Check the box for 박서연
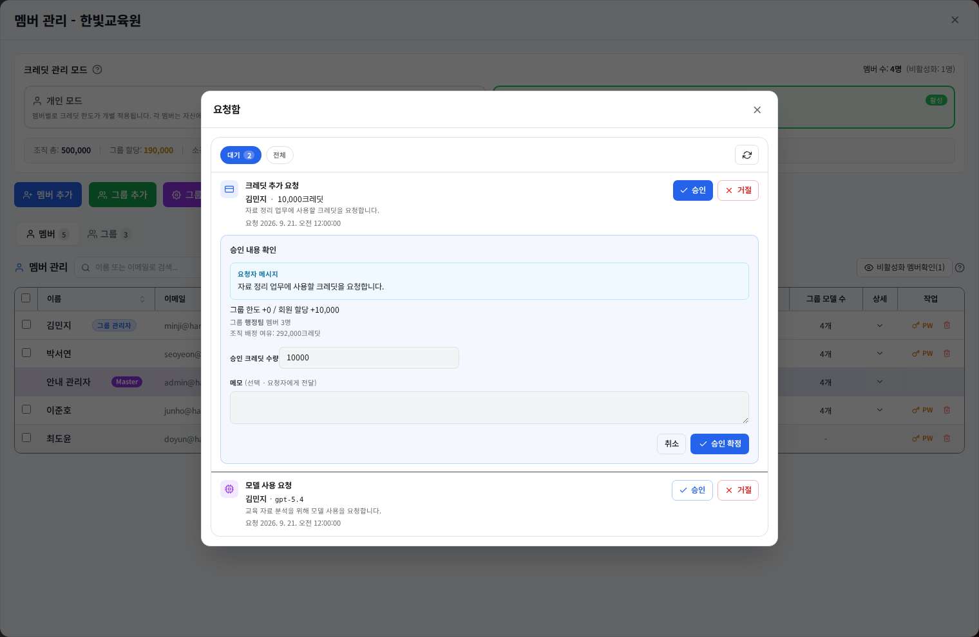Screen dimensions: 979x637 (x=26, y=353)
